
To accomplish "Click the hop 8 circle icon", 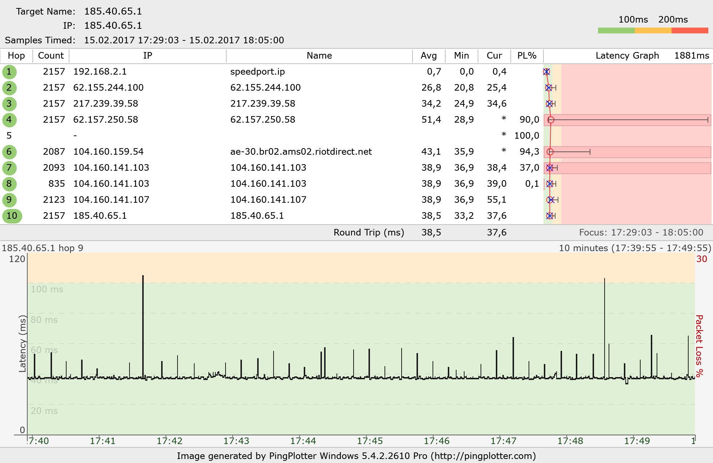I will [x=9, y=184].
